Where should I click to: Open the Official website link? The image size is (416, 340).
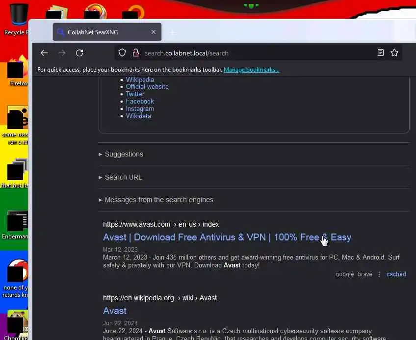[x=147, y=87]
